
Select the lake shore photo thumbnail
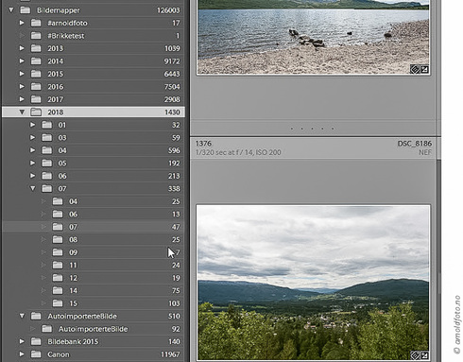(x=313, y=37)
